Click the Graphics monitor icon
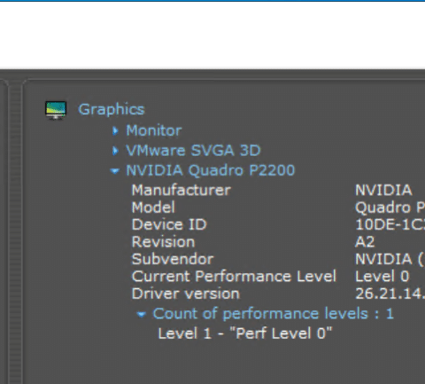Viewport: 425px width, 384px height. coord(56,110)
